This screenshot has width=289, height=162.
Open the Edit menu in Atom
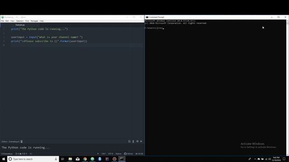(7, 21)
